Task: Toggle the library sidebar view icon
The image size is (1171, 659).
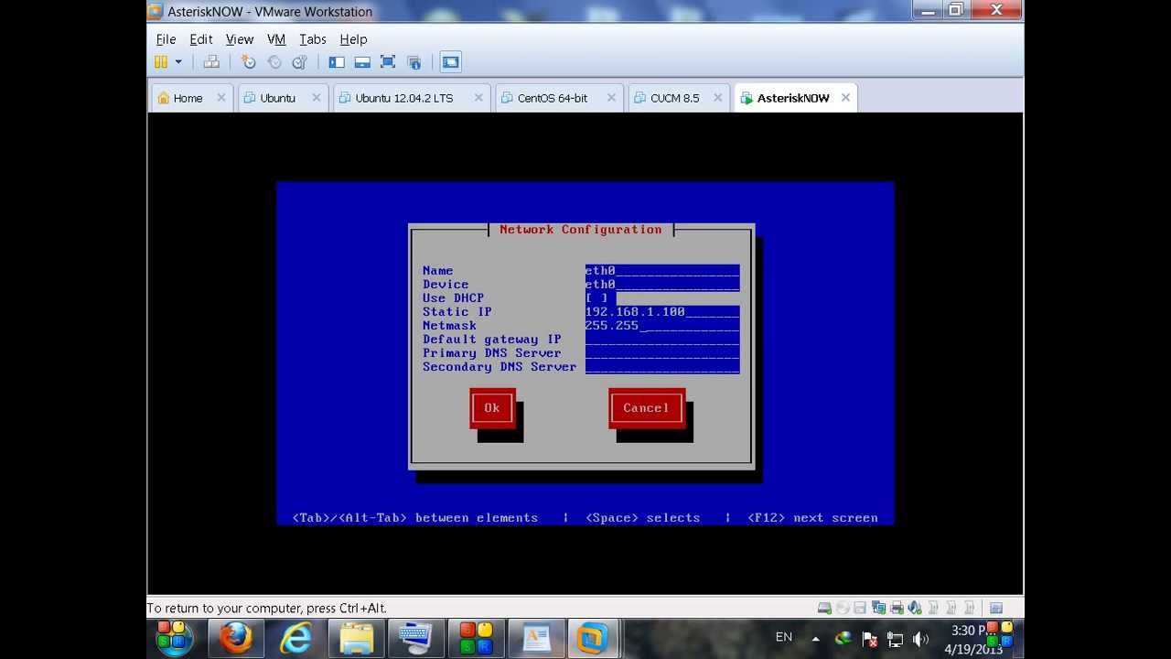Action: pyautogui.click(x=337, y=62)
